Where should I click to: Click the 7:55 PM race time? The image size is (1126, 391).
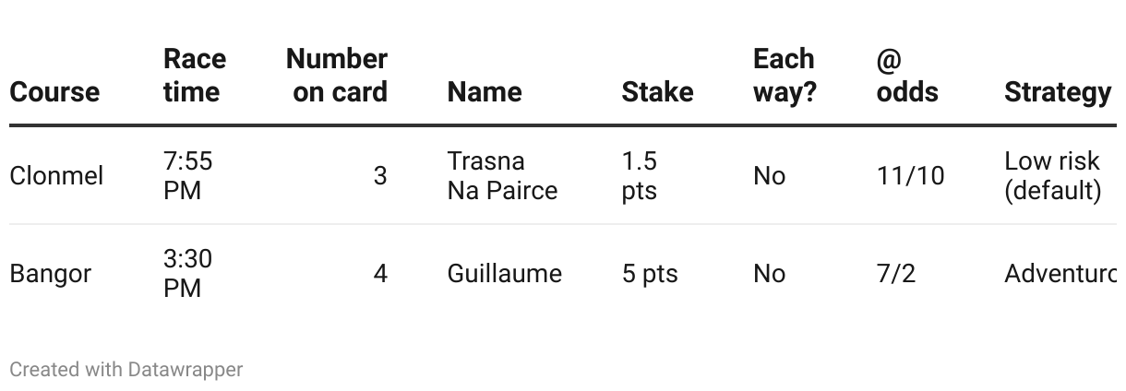tap(187, 175)
